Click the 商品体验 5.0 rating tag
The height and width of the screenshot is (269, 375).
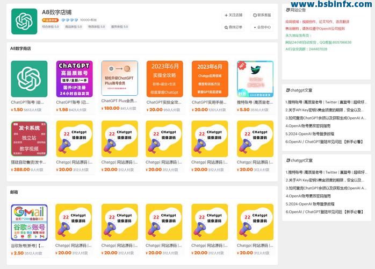pyautogui.click(x=74, y=27)
